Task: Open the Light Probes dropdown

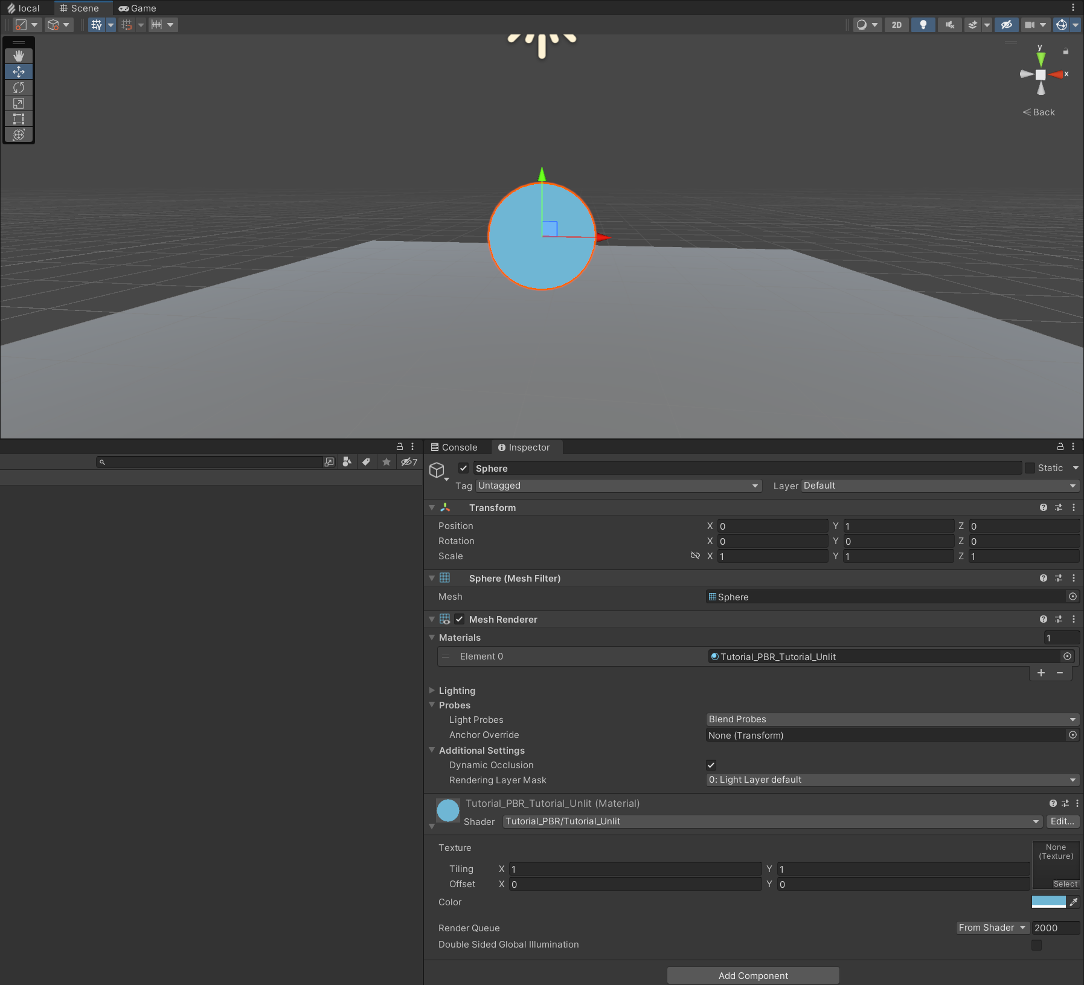Action: coord(891,719)
